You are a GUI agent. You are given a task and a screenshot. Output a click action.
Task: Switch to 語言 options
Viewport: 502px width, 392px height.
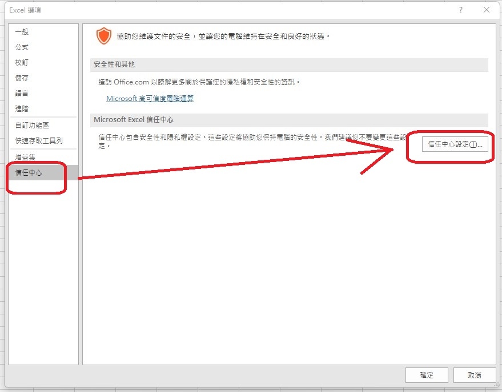pos(43,93)
